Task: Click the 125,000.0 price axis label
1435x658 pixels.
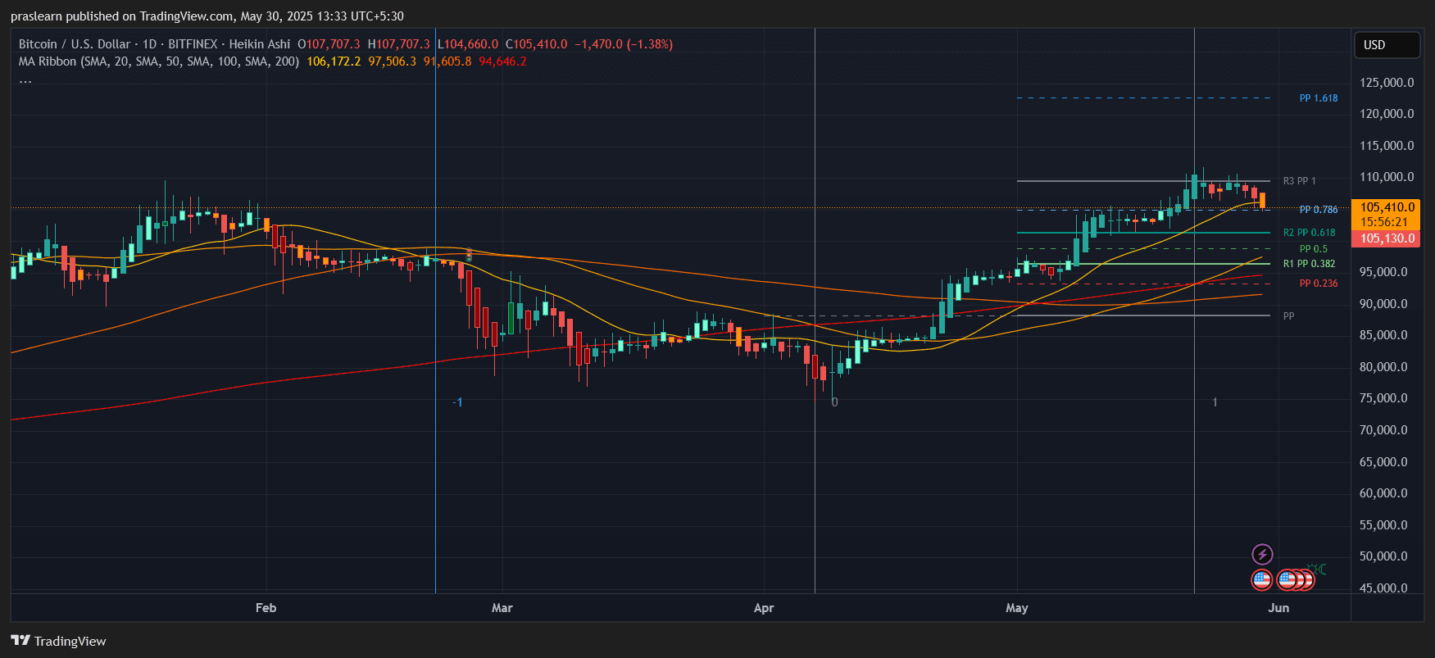Action: point(1387,83)
